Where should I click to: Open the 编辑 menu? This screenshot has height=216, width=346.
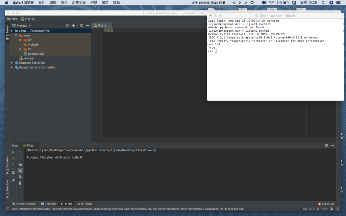[x=53, y=3]
